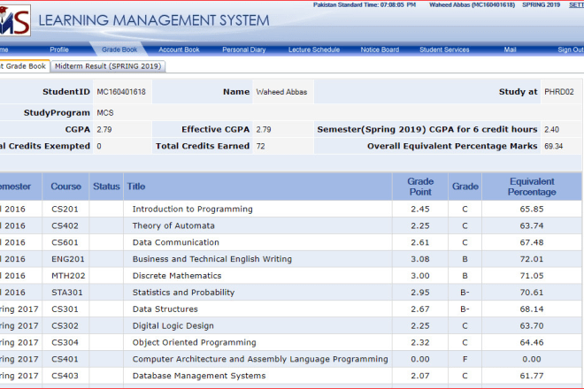Click equivalent percentage 61.77 for CS403
The height and width of the screenshot is (389, 584).
532,377
